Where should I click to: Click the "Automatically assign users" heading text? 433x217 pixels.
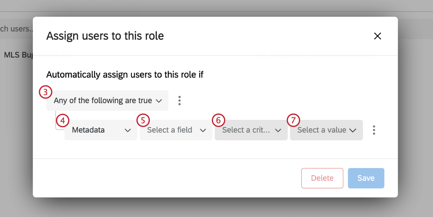click(x=125, y=75)
